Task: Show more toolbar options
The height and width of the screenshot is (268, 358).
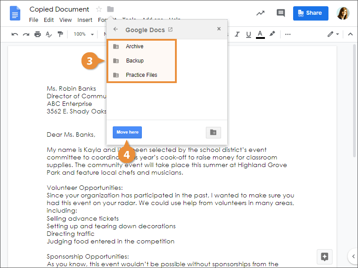Action: click(288, 34)
